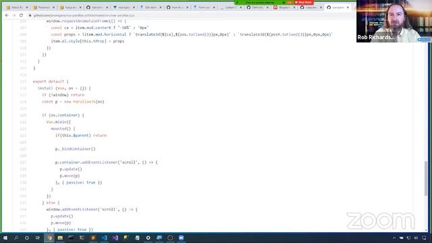Viewport: 432px width, 243px height.
Task: Open the Windows notification center
Action: pyautogui.click(x=424, y=238)
